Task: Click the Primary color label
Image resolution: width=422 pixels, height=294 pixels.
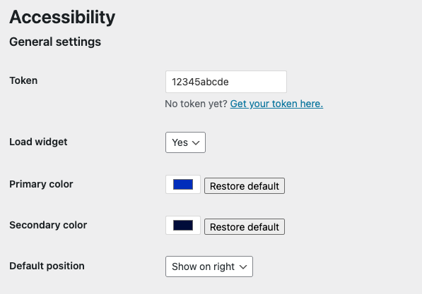Action: pyautogui.click(x=41, y=184)
